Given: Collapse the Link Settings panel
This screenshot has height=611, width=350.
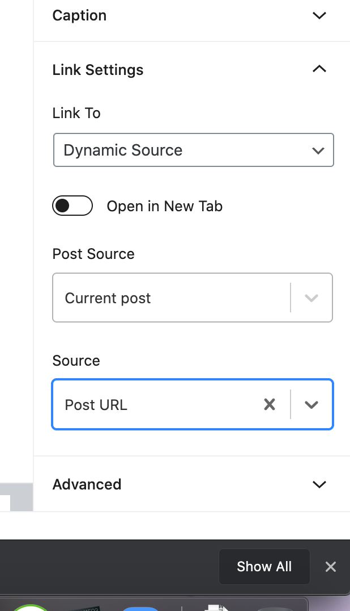Looking at the screenshot, I should pyautogui.click(x=319, y=69).
